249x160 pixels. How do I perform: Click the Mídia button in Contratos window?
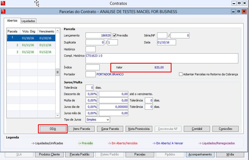coord(230,155)
